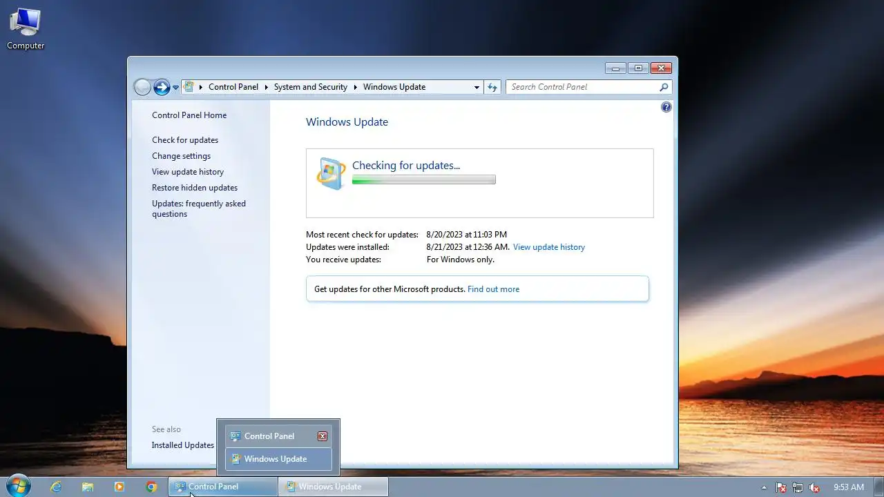Close the Windows Update window
The height and width of the screenshot is (497, 884).
tap(661, 68)
